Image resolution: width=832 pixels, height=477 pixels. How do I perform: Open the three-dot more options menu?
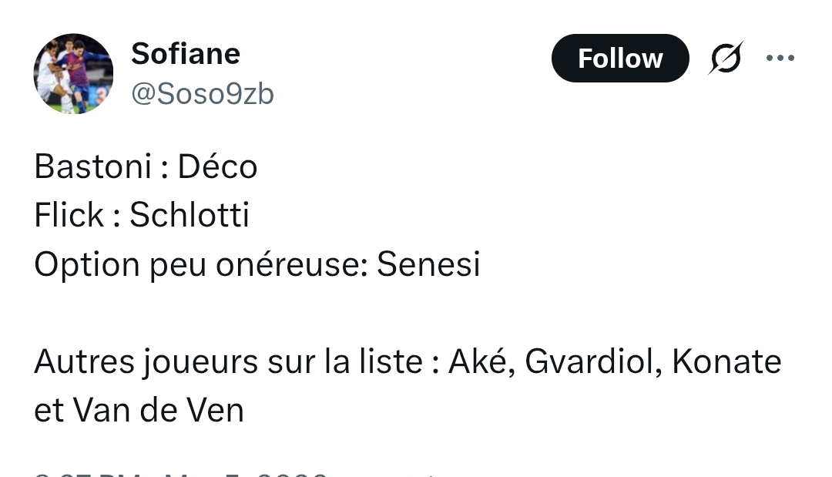780,59
